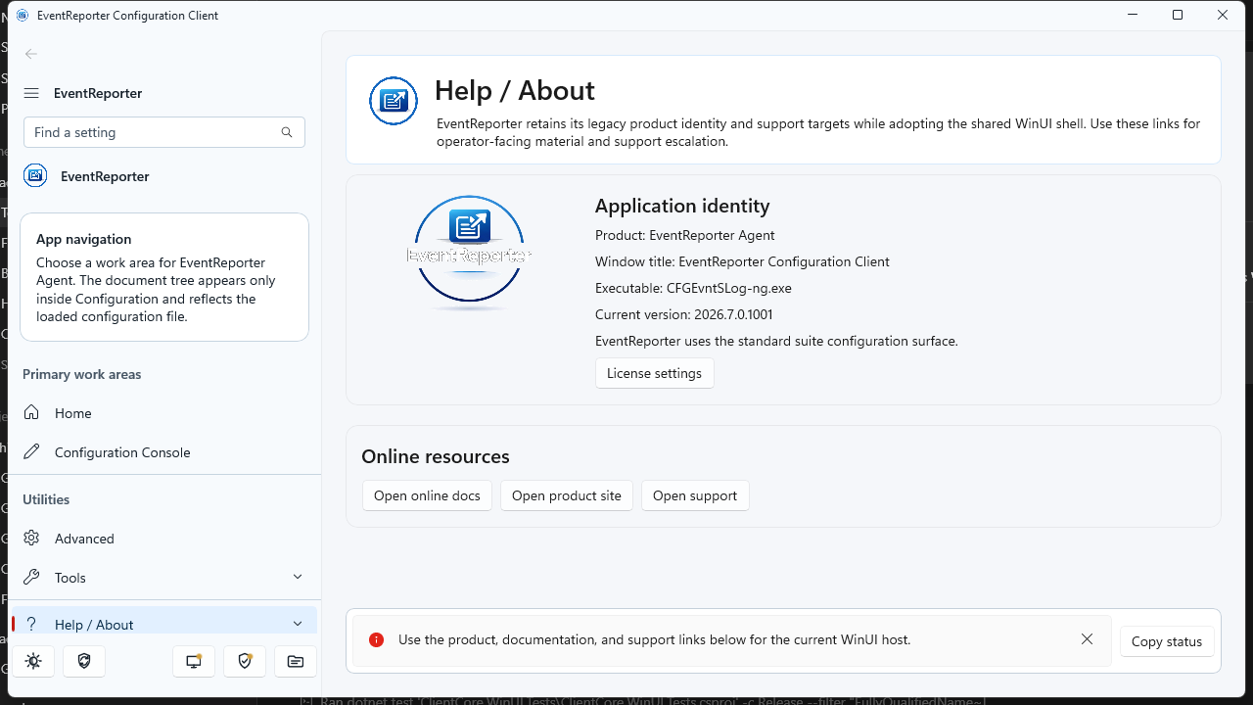
Task: Click the Advanced gear icon
Action: pos(32,539)
